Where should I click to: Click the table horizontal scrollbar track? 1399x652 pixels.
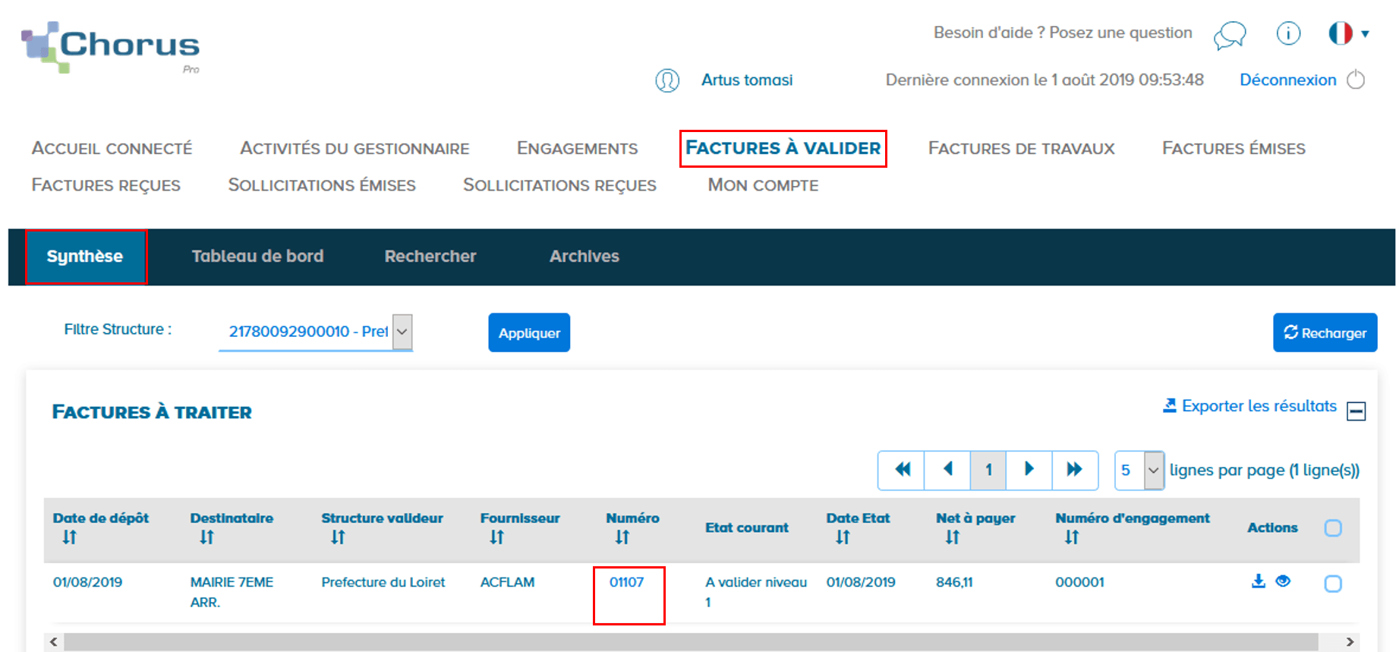click(691, 642)
